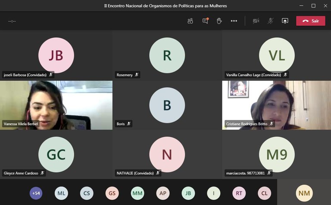Click the RT participant avatar in bottom strip
Viewport: 331px width, 205px height.
point(239,193)
